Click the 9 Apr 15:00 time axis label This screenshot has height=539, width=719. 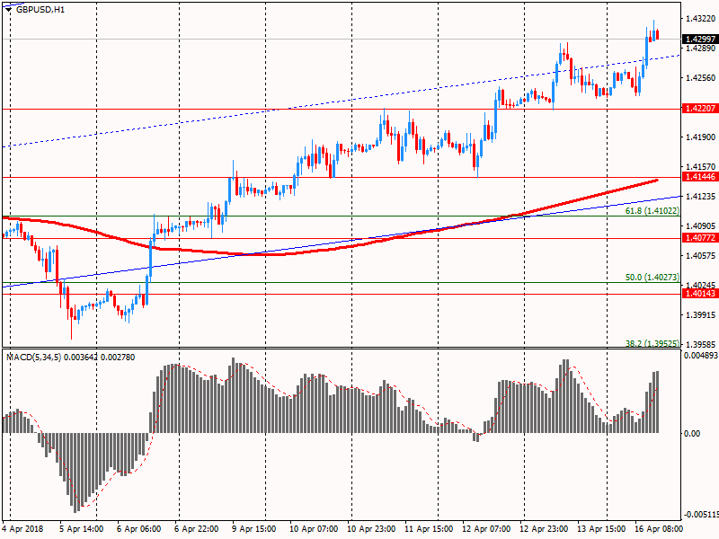pyautogui.click(x=254, y=529)
